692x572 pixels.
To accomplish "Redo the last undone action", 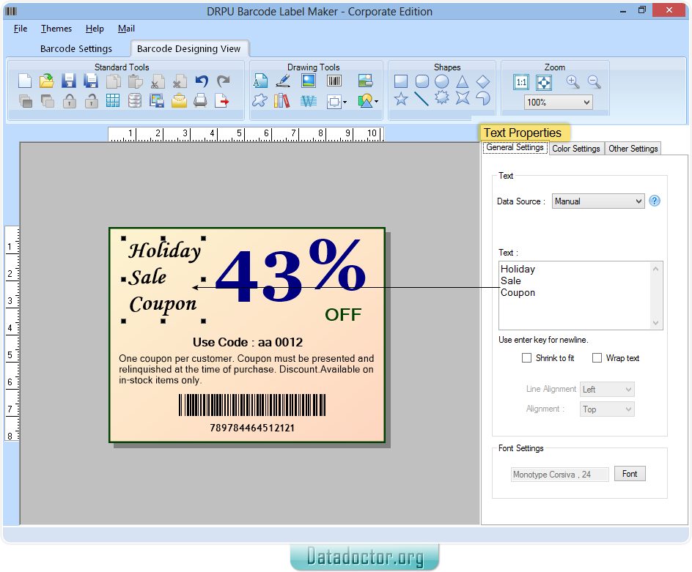I will [x=224, y=81].
